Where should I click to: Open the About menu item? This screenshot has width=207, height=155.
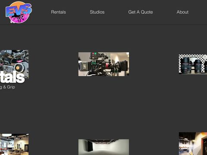(182, 12)
